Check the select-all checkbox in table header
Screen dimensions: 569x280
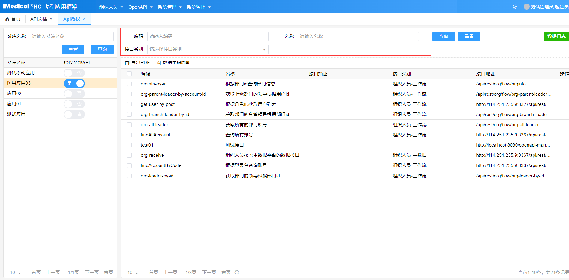click(129, 73)
